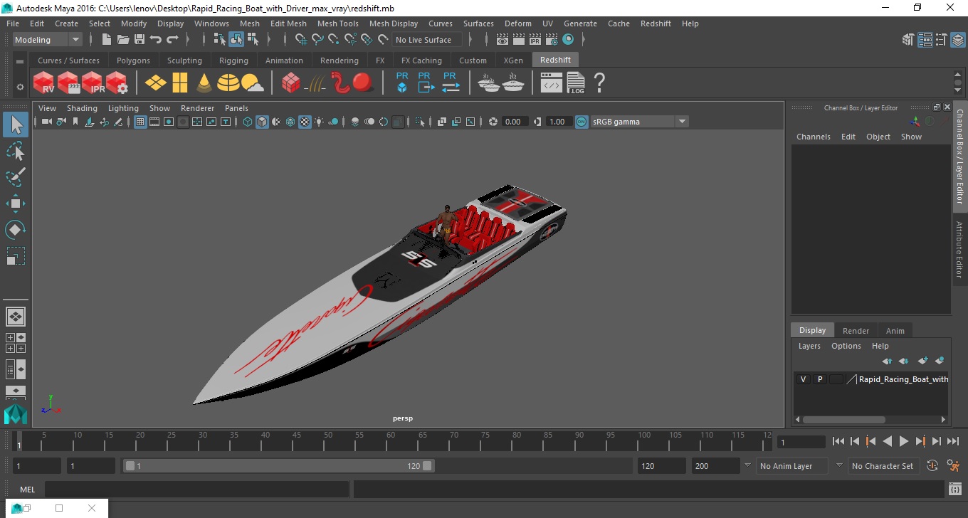Toggle the P playback box for the layer

point(820,379)
